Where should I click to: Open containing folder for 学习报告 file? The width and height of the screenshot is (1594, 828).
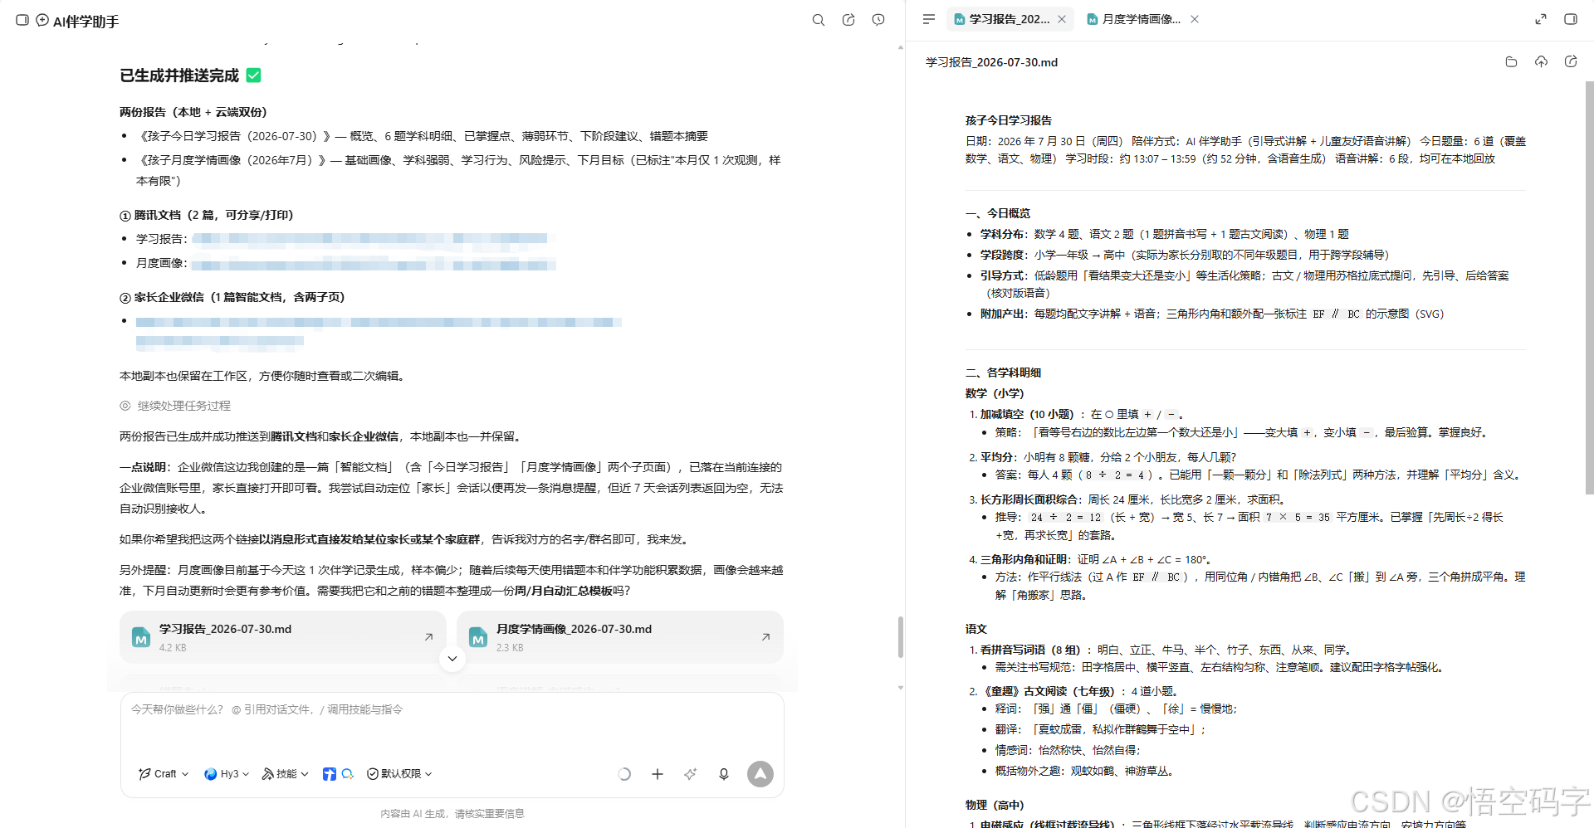1511,62
